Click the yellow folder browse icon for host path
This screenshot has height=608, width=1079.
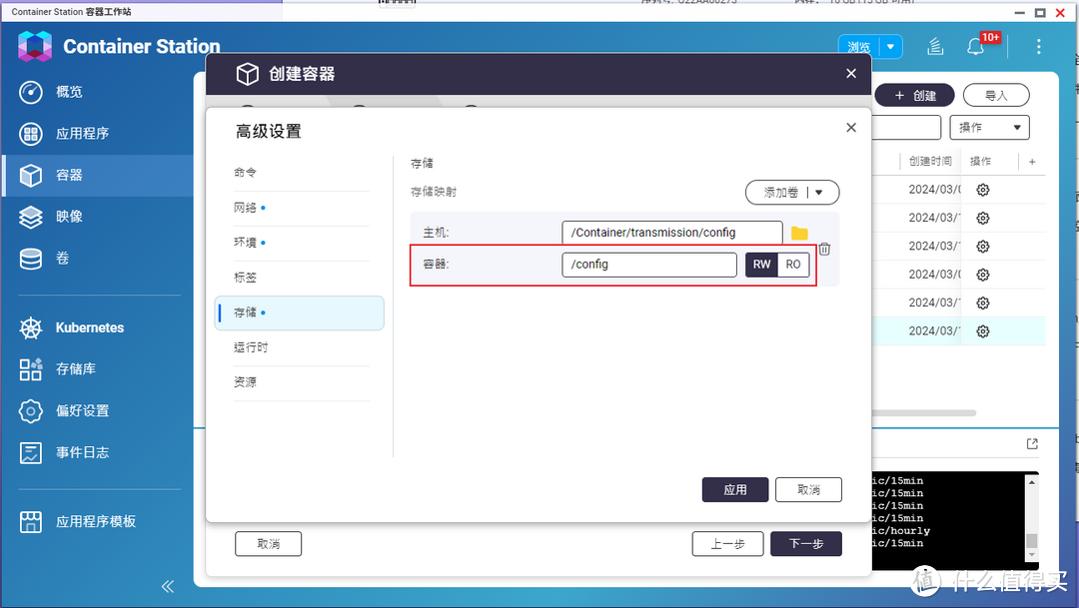click(799, 234)
